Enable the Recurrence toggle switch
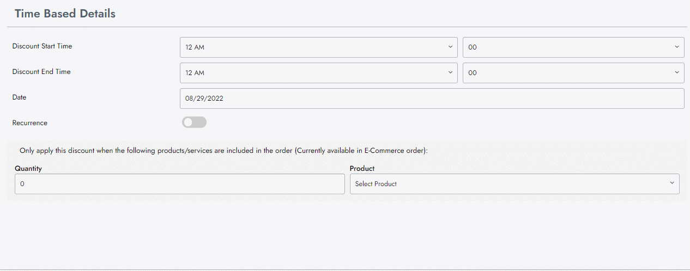The image size is (690, 271). coord(195,122)
